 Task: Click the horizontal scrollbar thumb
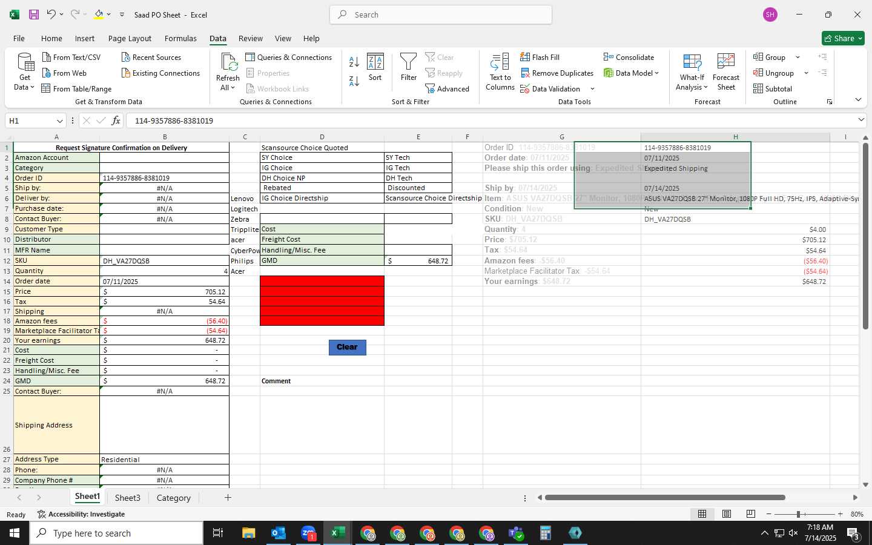click(665, 497)
